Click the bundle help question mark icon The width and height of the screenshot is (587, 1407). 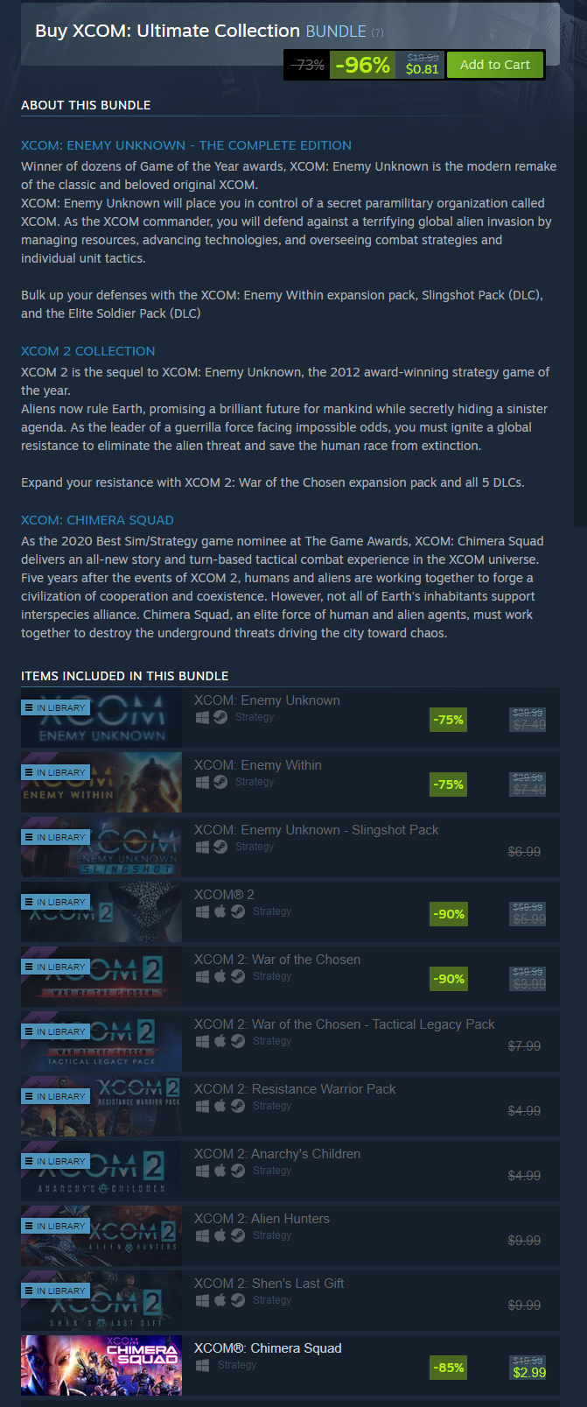coord(377,32)
